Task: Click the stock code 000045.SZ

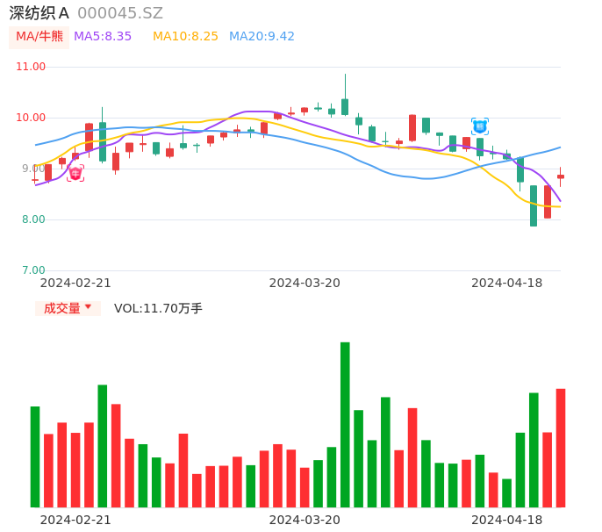Action: [120, 13]
